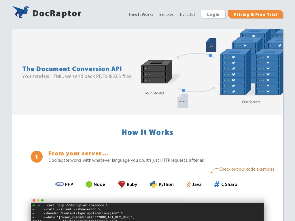The image size is (295, 221).
Task: Select the Node code example tab
Action: pyautogui.click(x=95, y=184)
